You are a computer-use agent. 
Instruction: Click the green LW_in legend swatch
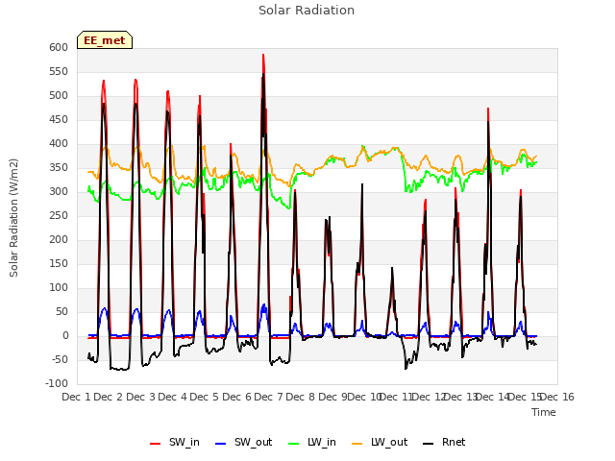coord(294,444)
